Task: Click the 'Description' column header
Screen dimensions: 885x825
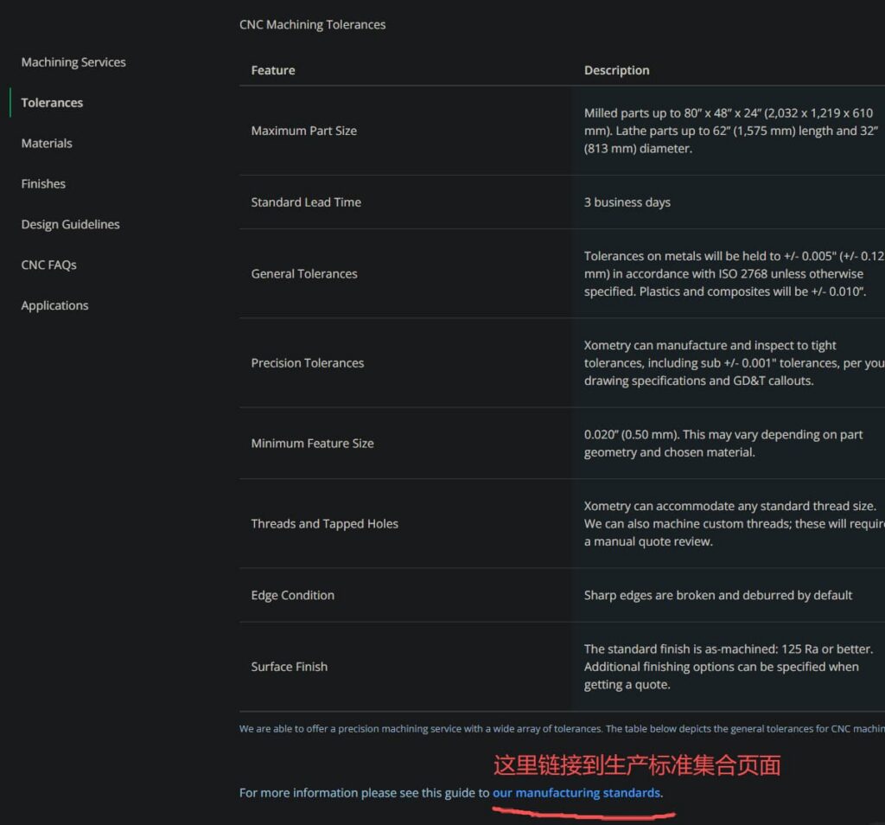Action: (617, 70)
